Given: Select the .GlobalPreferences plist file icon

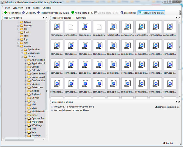Looking at the screenshot, I should pyautogui.click(x=113, y=27).
